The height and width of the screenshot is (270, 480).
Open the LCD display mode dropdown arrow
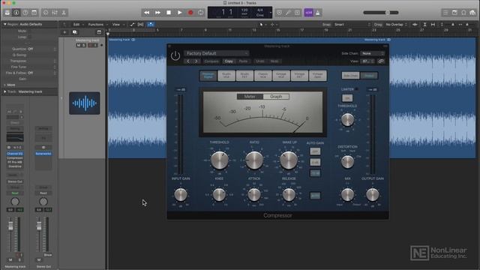[x=270, y=13]
